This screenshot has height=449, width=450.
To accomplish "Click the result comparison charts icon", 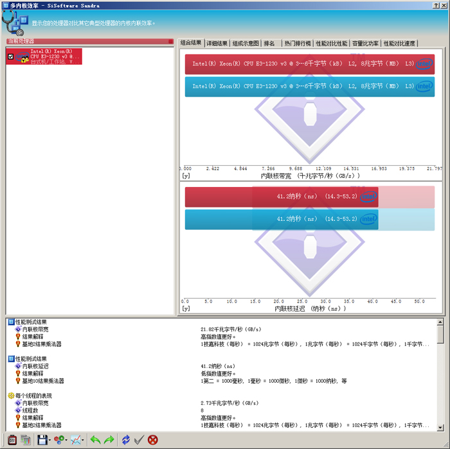I will 26,440.
